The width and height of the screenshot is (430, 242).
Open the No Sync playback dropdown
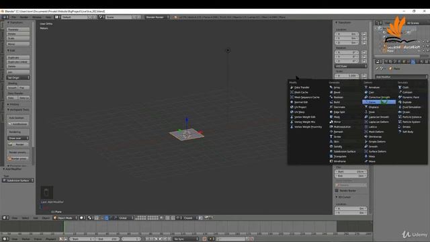(186, 239)
